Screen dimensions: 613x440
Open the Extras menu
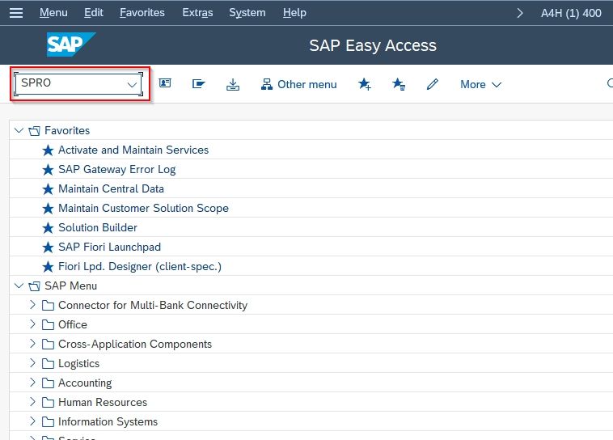pyautogui.click(x=197, y=13)
